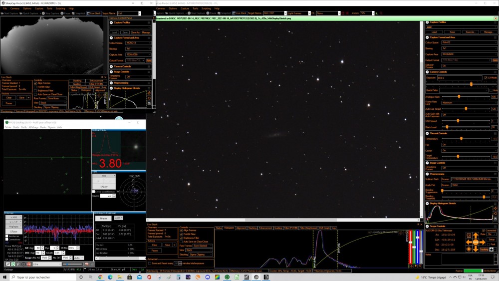Image resolution: width=499 pixels, height=281 pixels.
Task: Click the PHD2 stop sign icon
Action: click(x=29, y=264)
